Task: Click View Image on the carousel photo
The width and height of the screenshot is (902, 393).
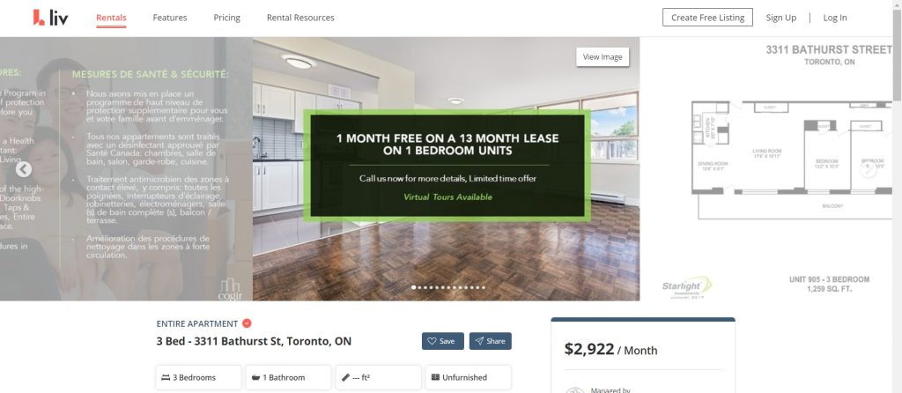Action: [603, 57]
